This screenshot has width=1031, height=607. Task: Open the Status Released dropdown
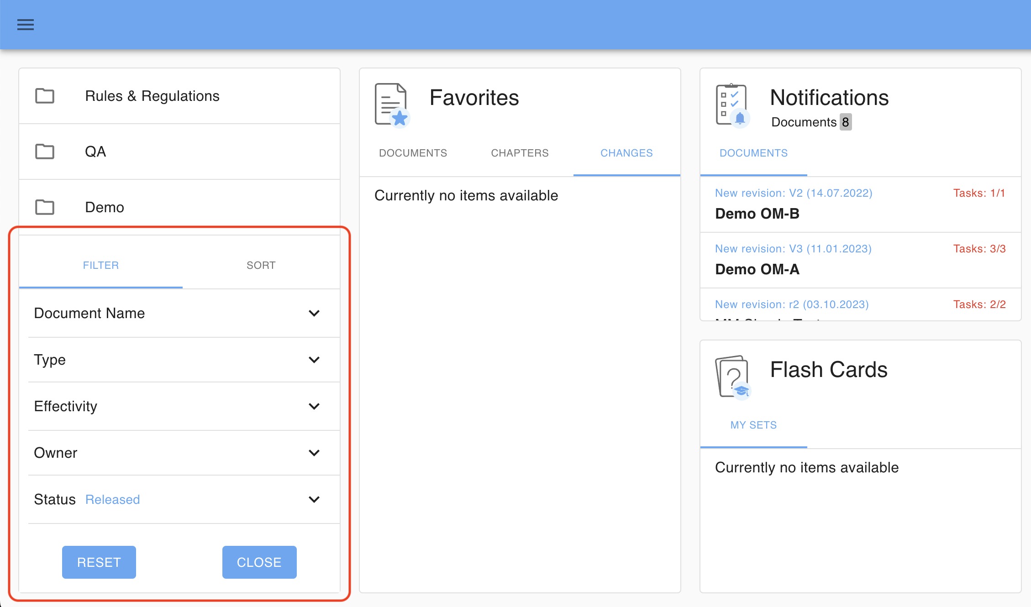314,500
